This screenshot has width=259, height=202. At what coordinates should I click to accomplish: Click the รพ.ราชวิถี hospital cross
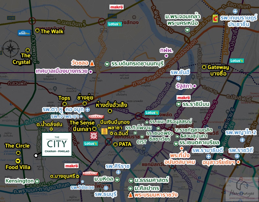pyautogui.click(x=237, y=156)
